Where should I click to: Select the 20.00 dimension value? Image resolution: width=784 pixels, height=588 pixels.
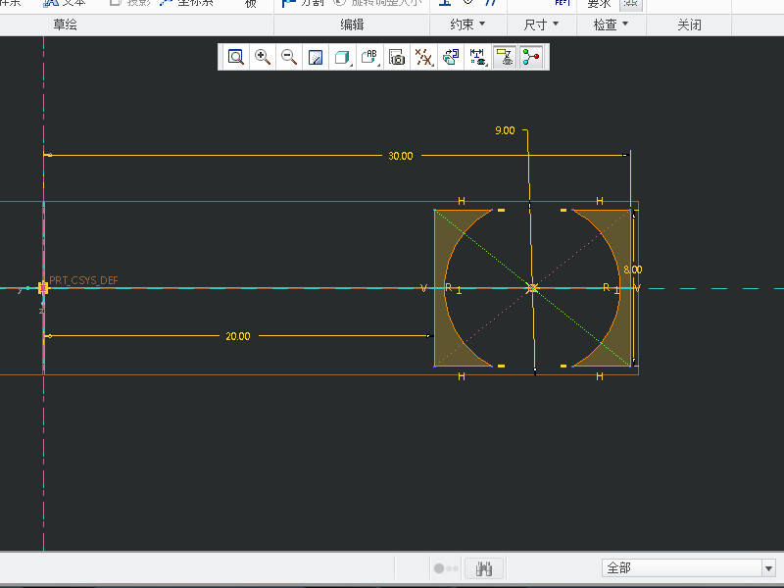tap(237, 336)
